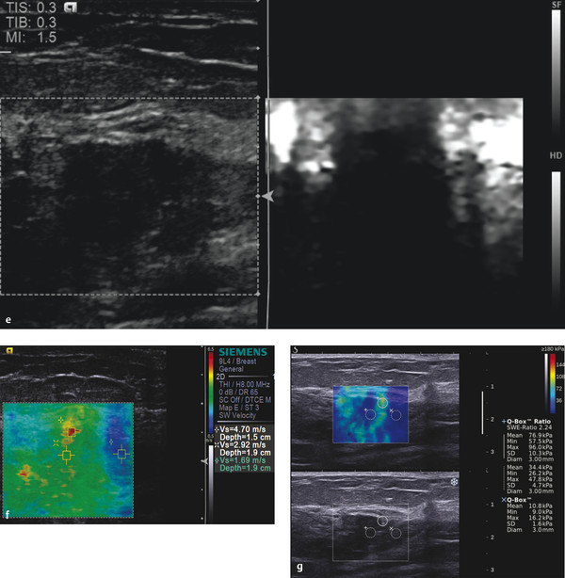The width and height of the screenshot is (565, 578).
Task: Click the SF grayscale bar
Action: click(556, 66)
